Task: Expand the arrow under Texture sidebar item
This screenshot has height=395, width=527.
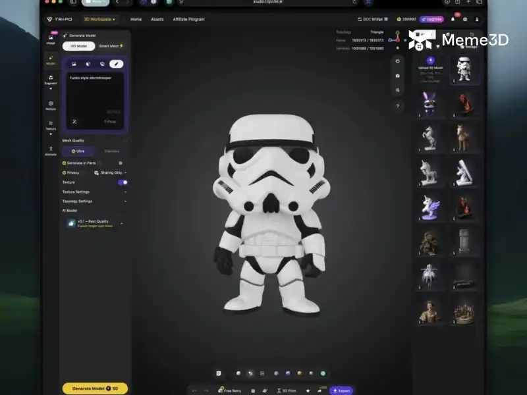Action: pyautogui.click(x=51, y=134)
